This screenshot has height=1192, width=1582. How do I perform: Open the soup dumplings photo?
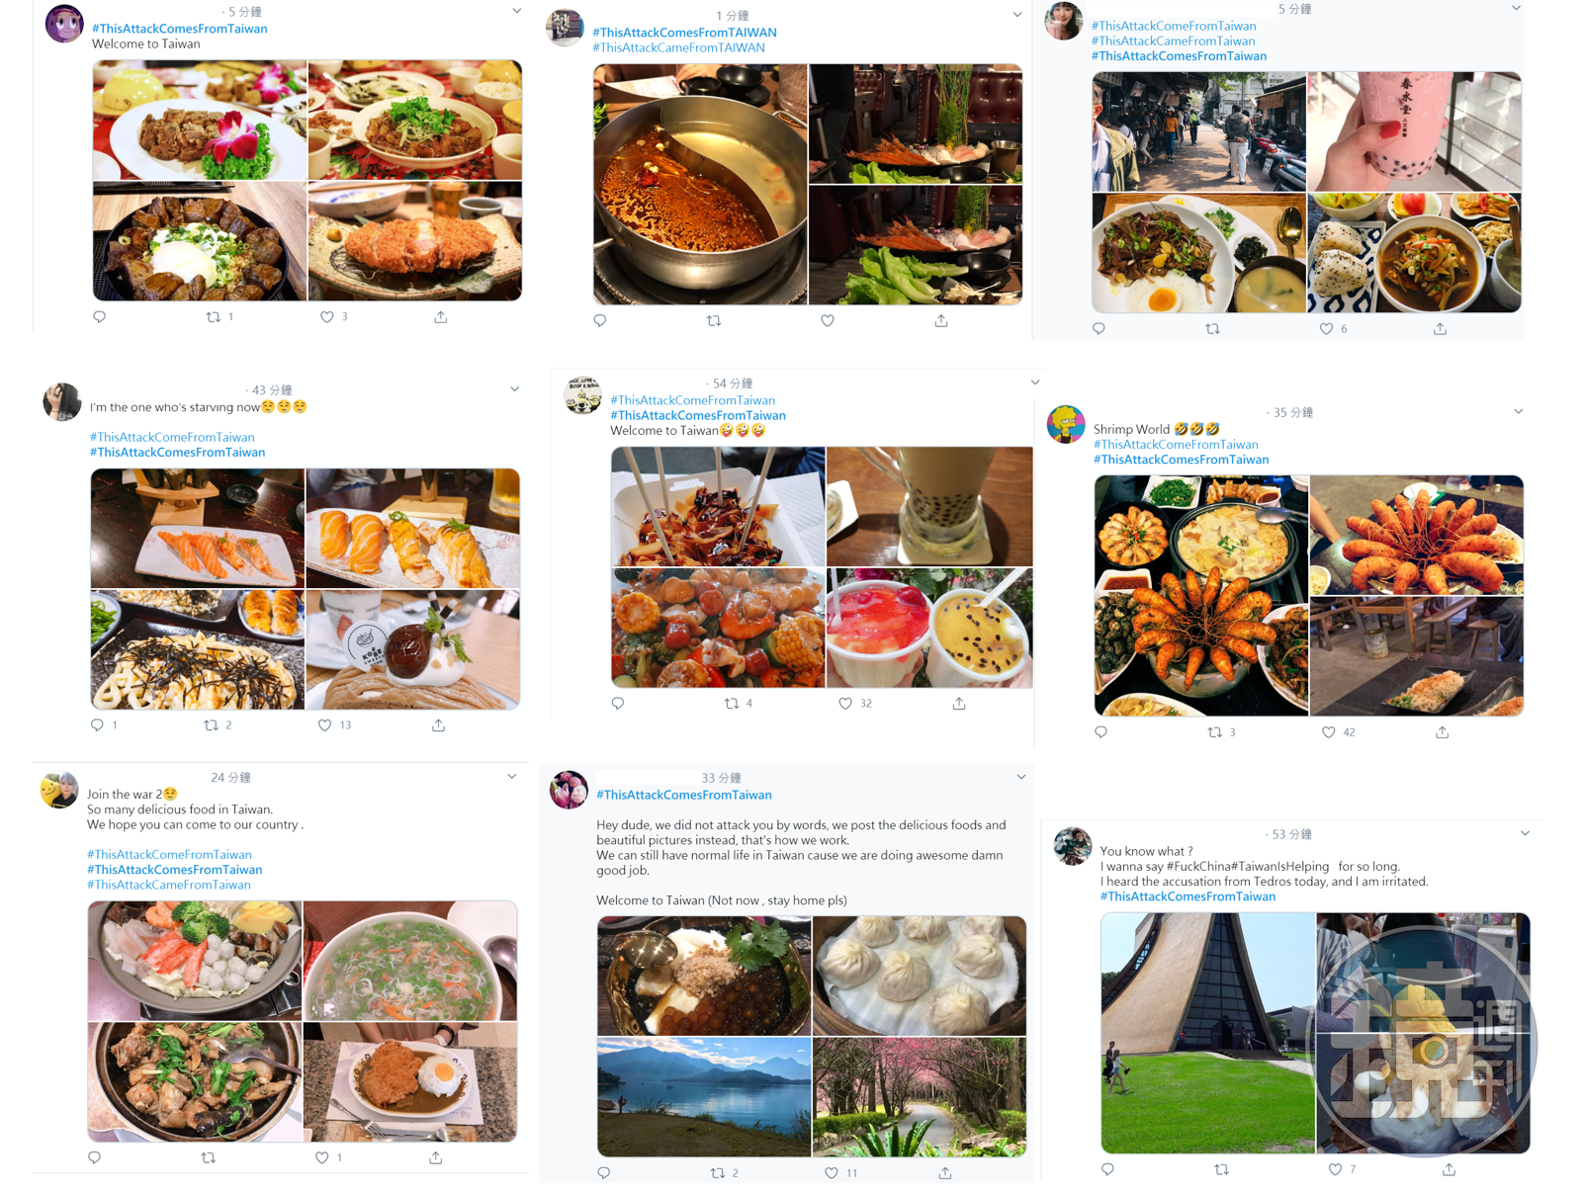pos(920,976)
